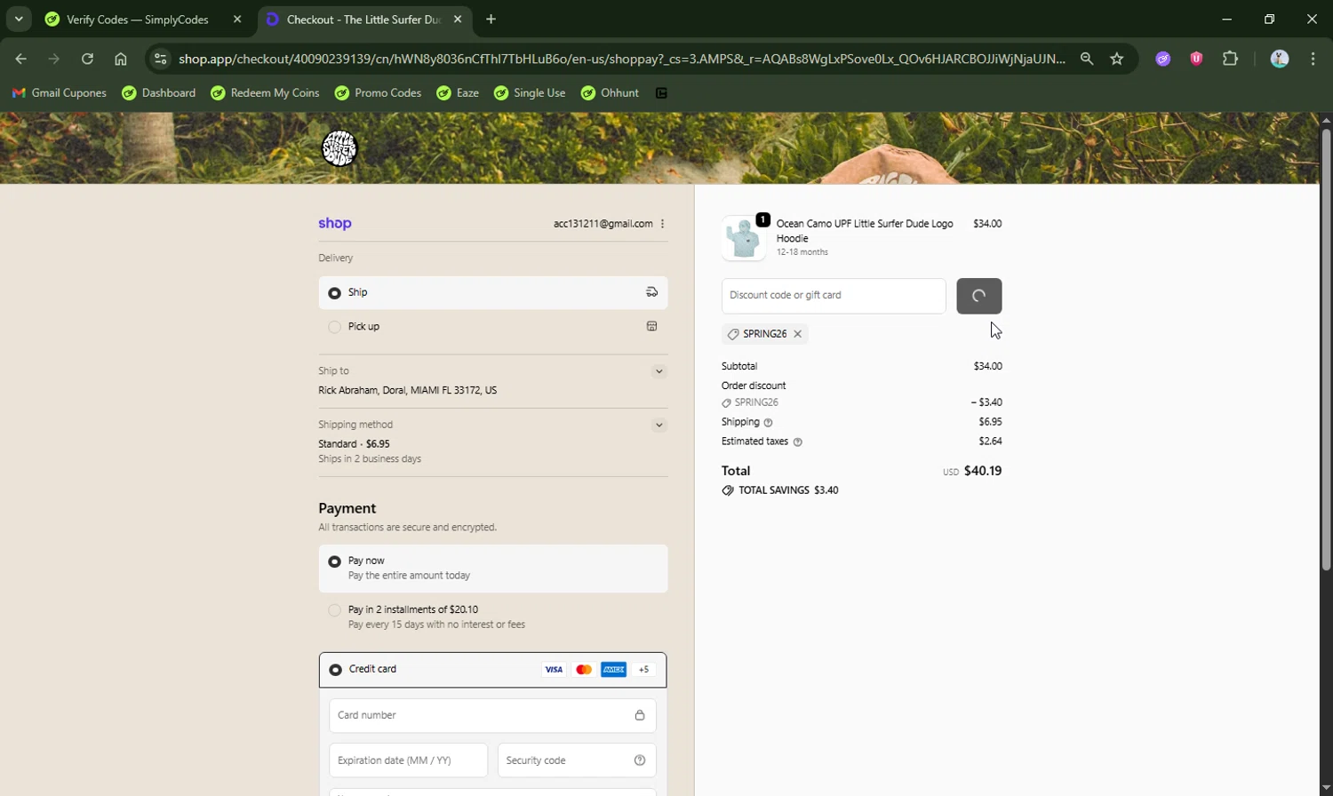Click the browser forward arrow

pyautogui.click(x=54, y=59)
